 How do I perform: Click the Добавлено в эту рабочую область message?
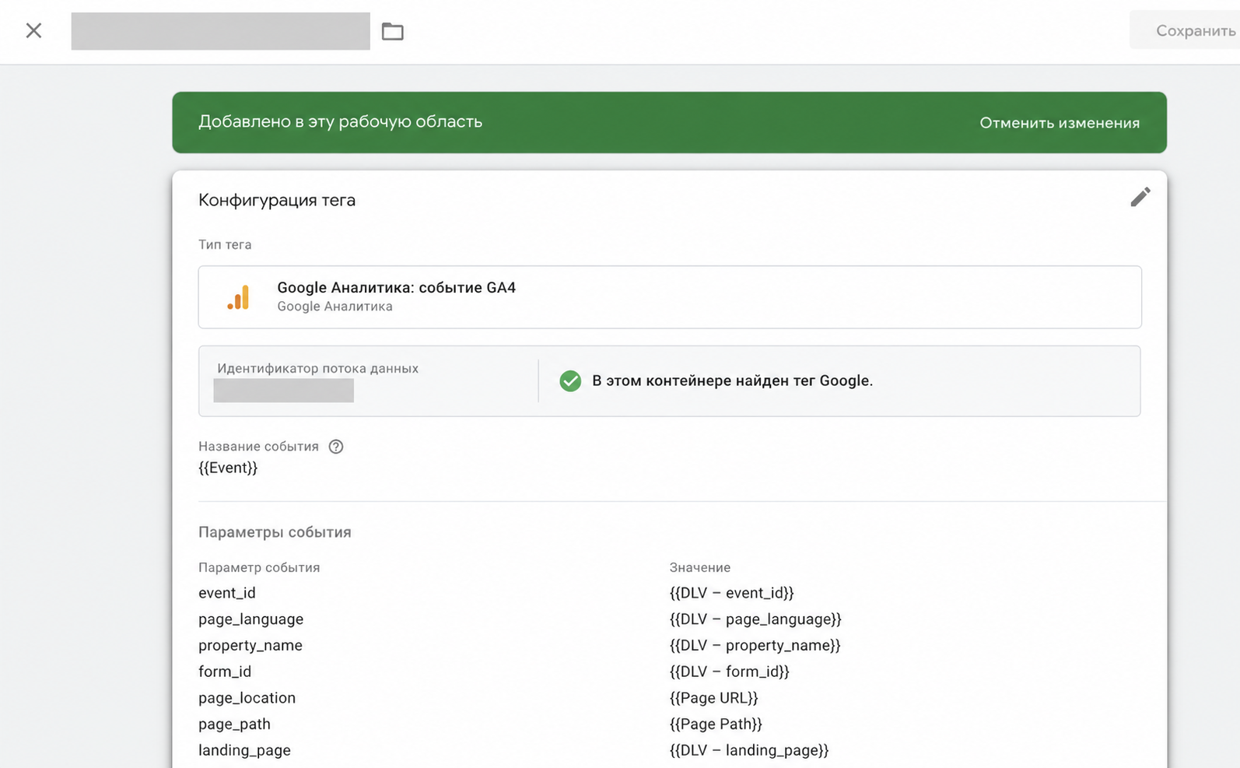tap(340, 122)
